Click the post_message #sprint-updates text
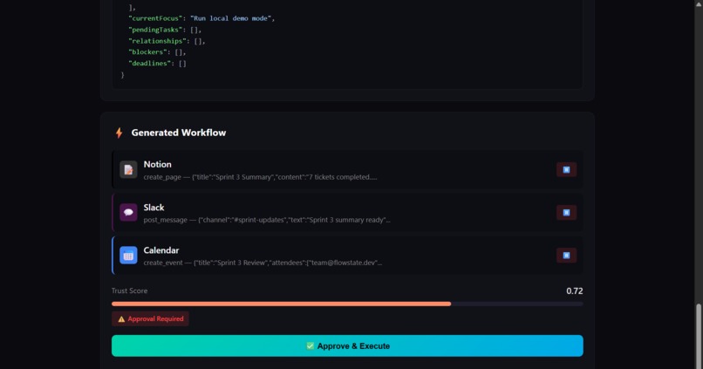Image resolution: width=703 pixels, height=369 pixels. click(267, 220)
